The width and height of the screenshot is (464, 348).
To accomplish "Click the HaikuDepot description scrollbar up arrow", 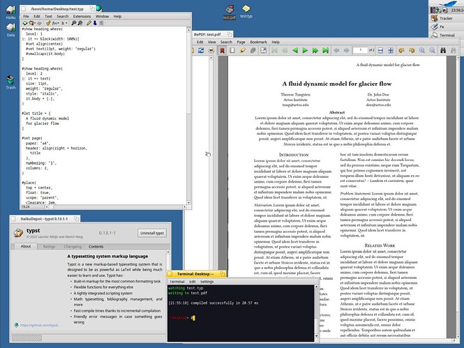I will [x=168, y=252].
